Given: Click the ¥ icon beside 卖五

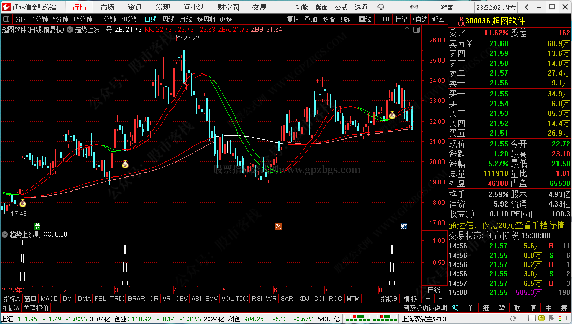Looking at the screenshot, I should (x=470, y=44).
